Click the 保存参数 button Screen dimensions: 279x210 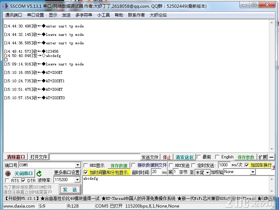pyautogui.click(x=246, y=157)
